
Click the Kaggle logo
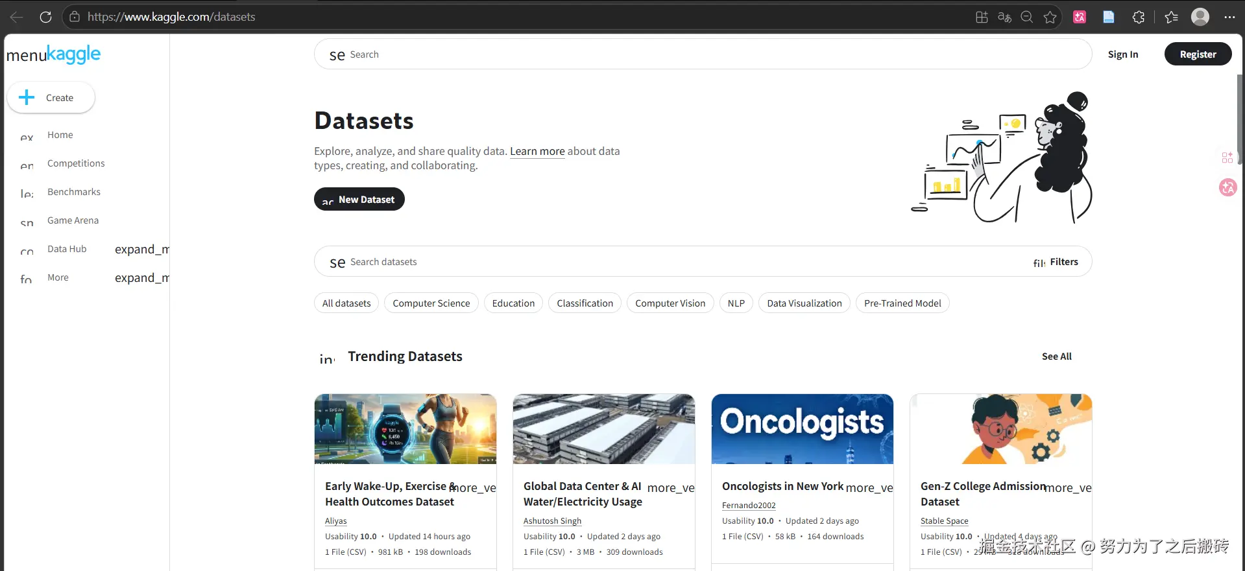click(74, 54)
